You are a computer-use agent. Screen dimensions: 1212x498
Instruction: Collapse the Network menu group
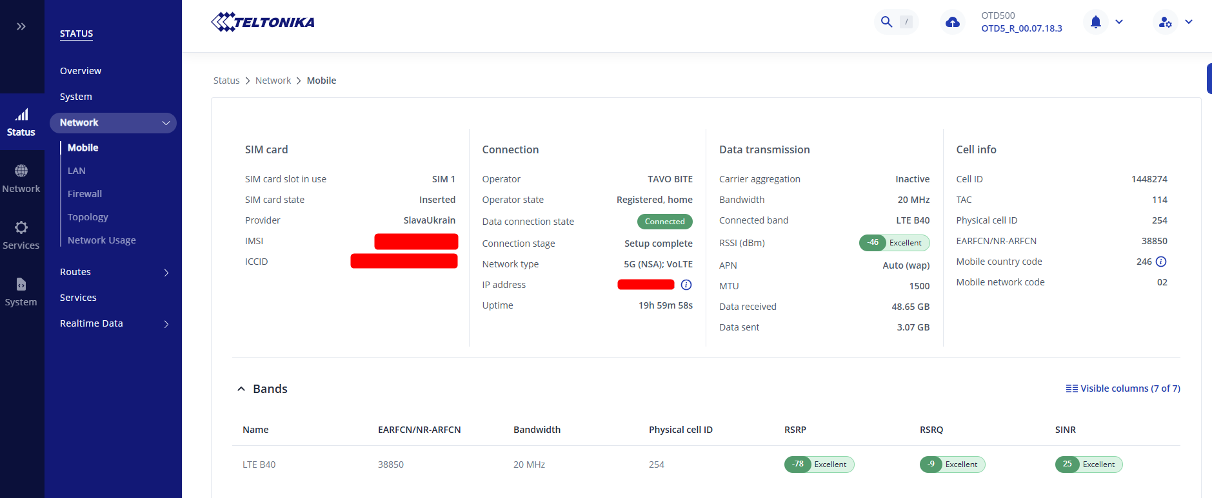[166, 123]
